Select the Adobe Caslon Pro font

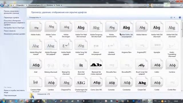click(x=51, y=27)
